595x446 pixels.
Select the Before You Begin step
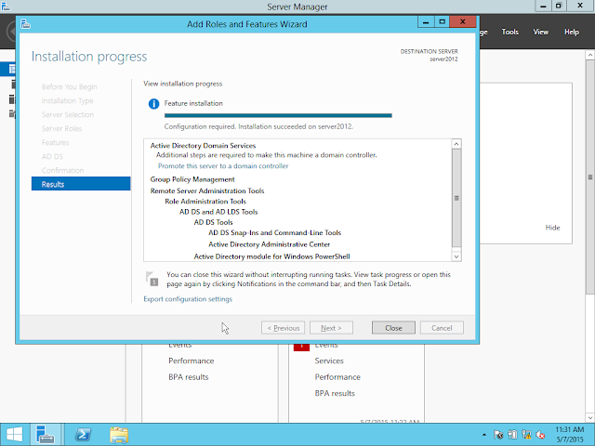coord(70,86)
